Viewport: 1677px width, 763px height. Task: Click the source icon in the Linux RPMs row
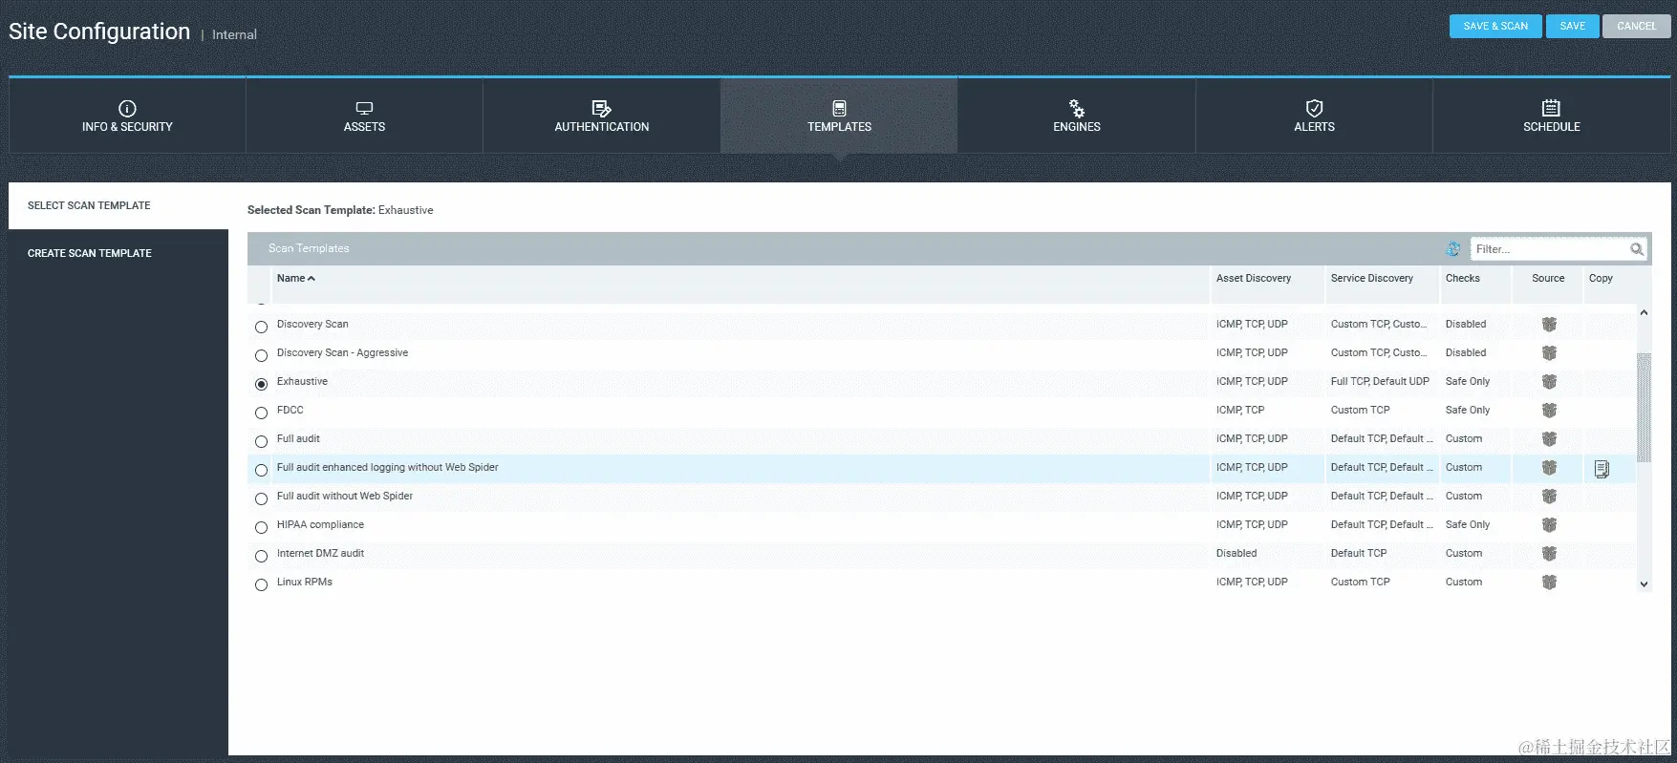[x=1549, y=583]
